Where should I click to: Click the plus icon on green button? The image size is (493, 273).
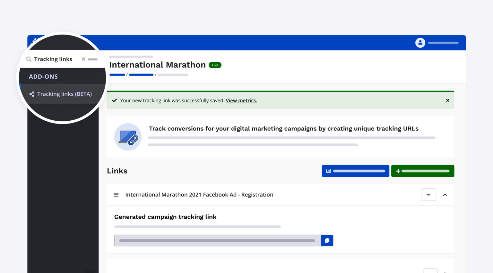point(398,171)
